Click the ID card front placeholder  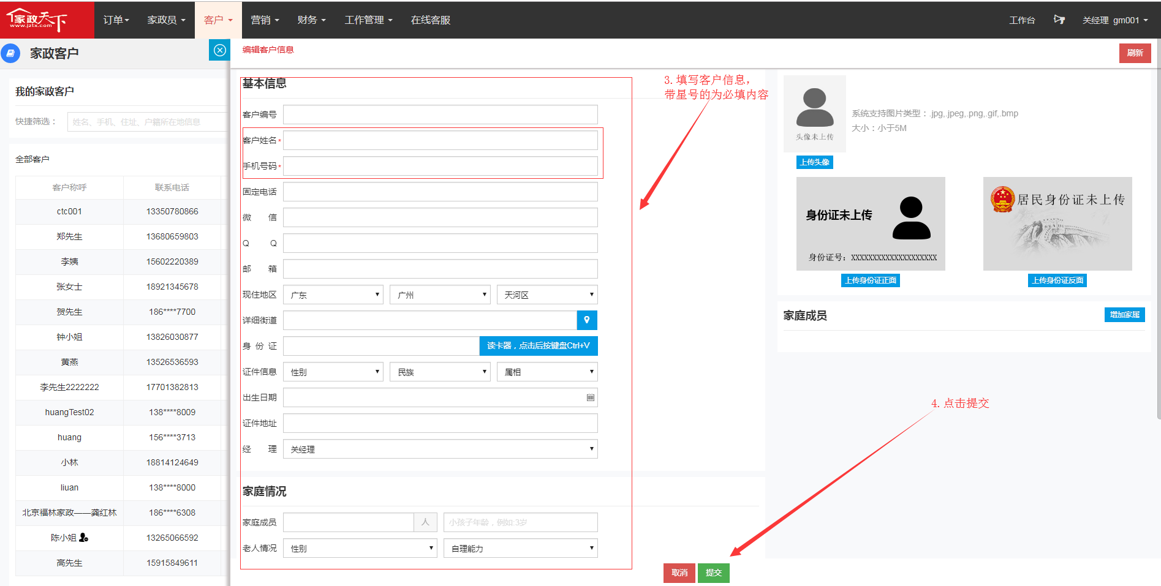tap(871, 224)
